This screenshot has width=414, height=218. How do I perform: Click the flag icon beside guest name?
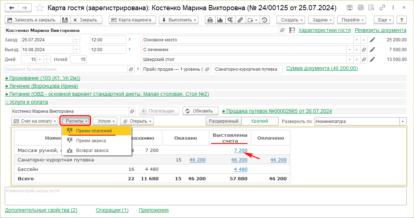coord(292,30)
